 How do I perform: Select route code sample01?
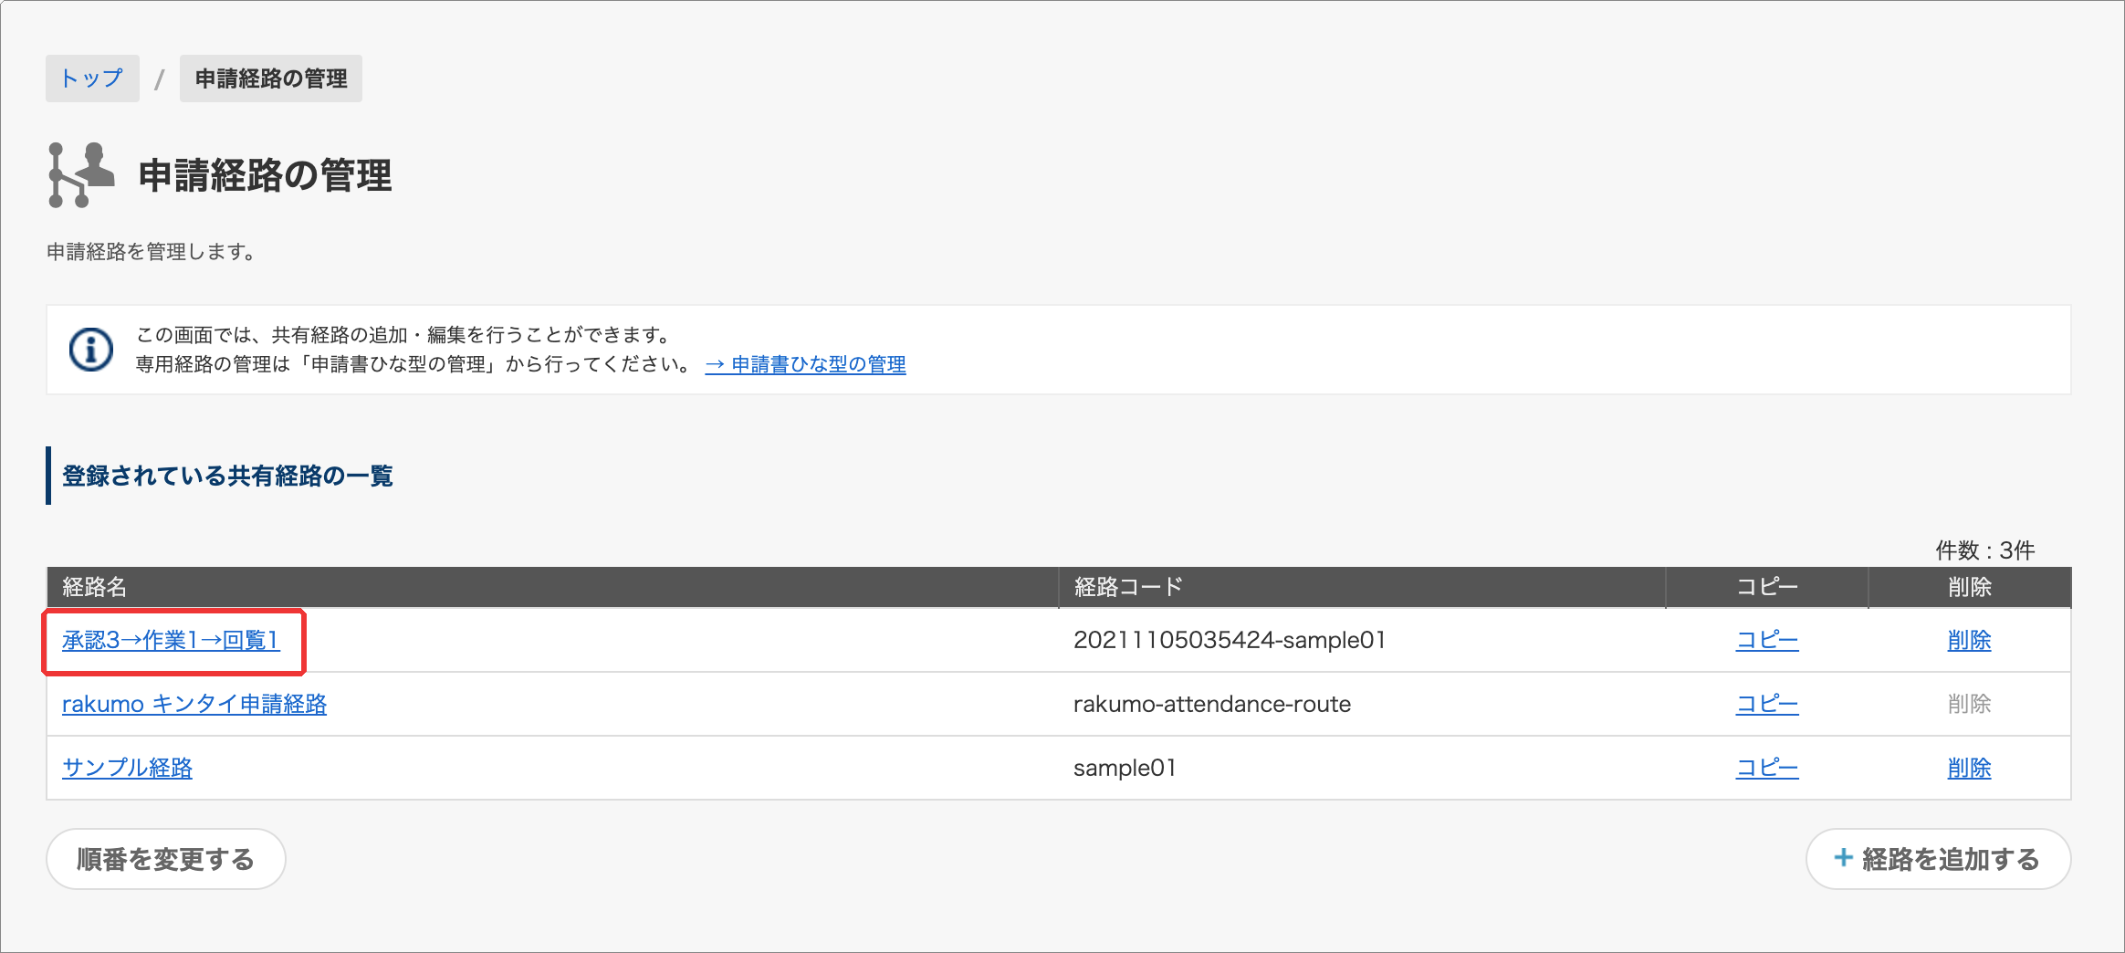pos(1125,768)
